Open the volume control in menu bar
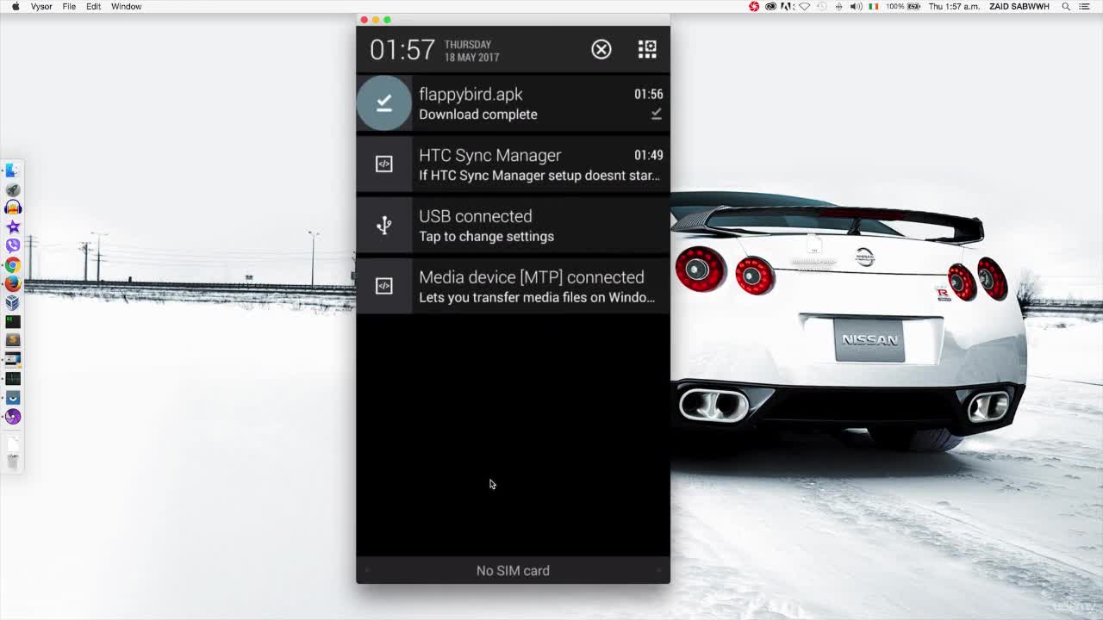 coord(856,6)
